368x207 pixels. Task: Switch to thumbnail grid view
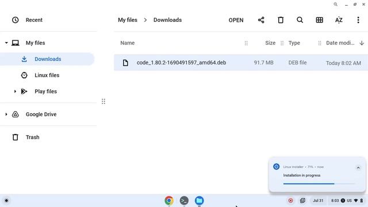[319, 20]
